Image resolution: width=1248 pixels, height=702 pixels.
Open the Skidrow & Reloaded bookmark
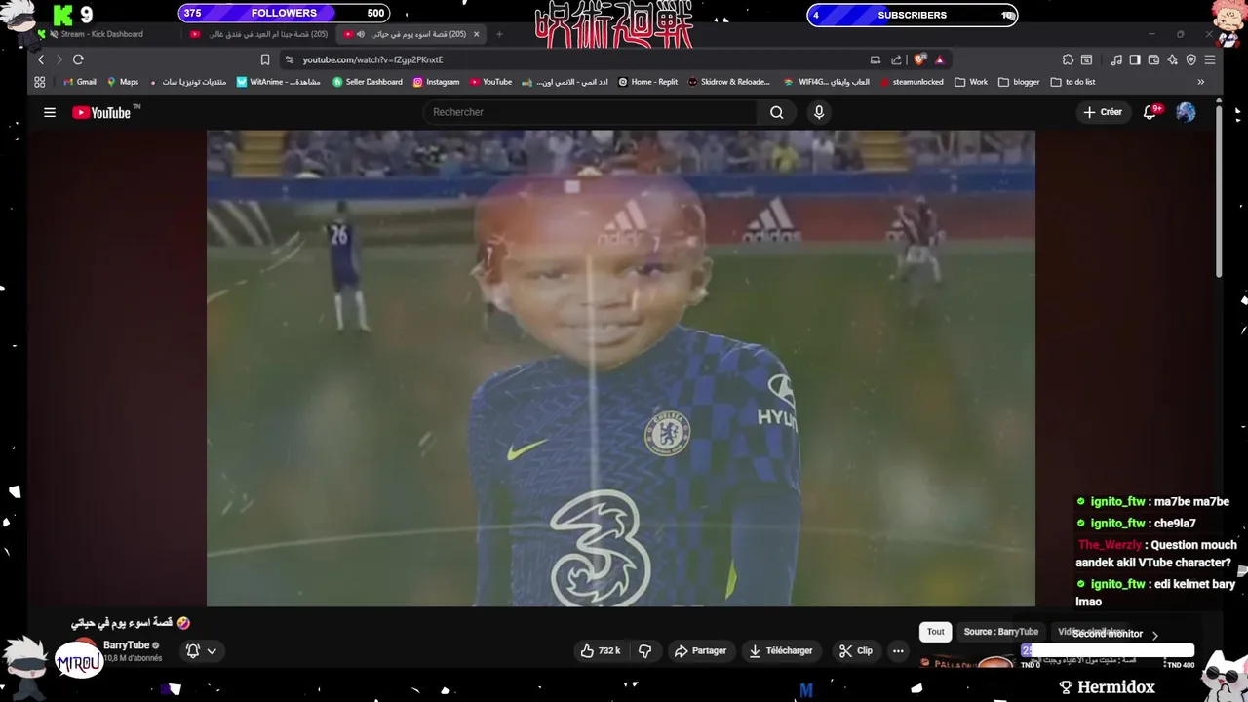[x=728, y=82]
